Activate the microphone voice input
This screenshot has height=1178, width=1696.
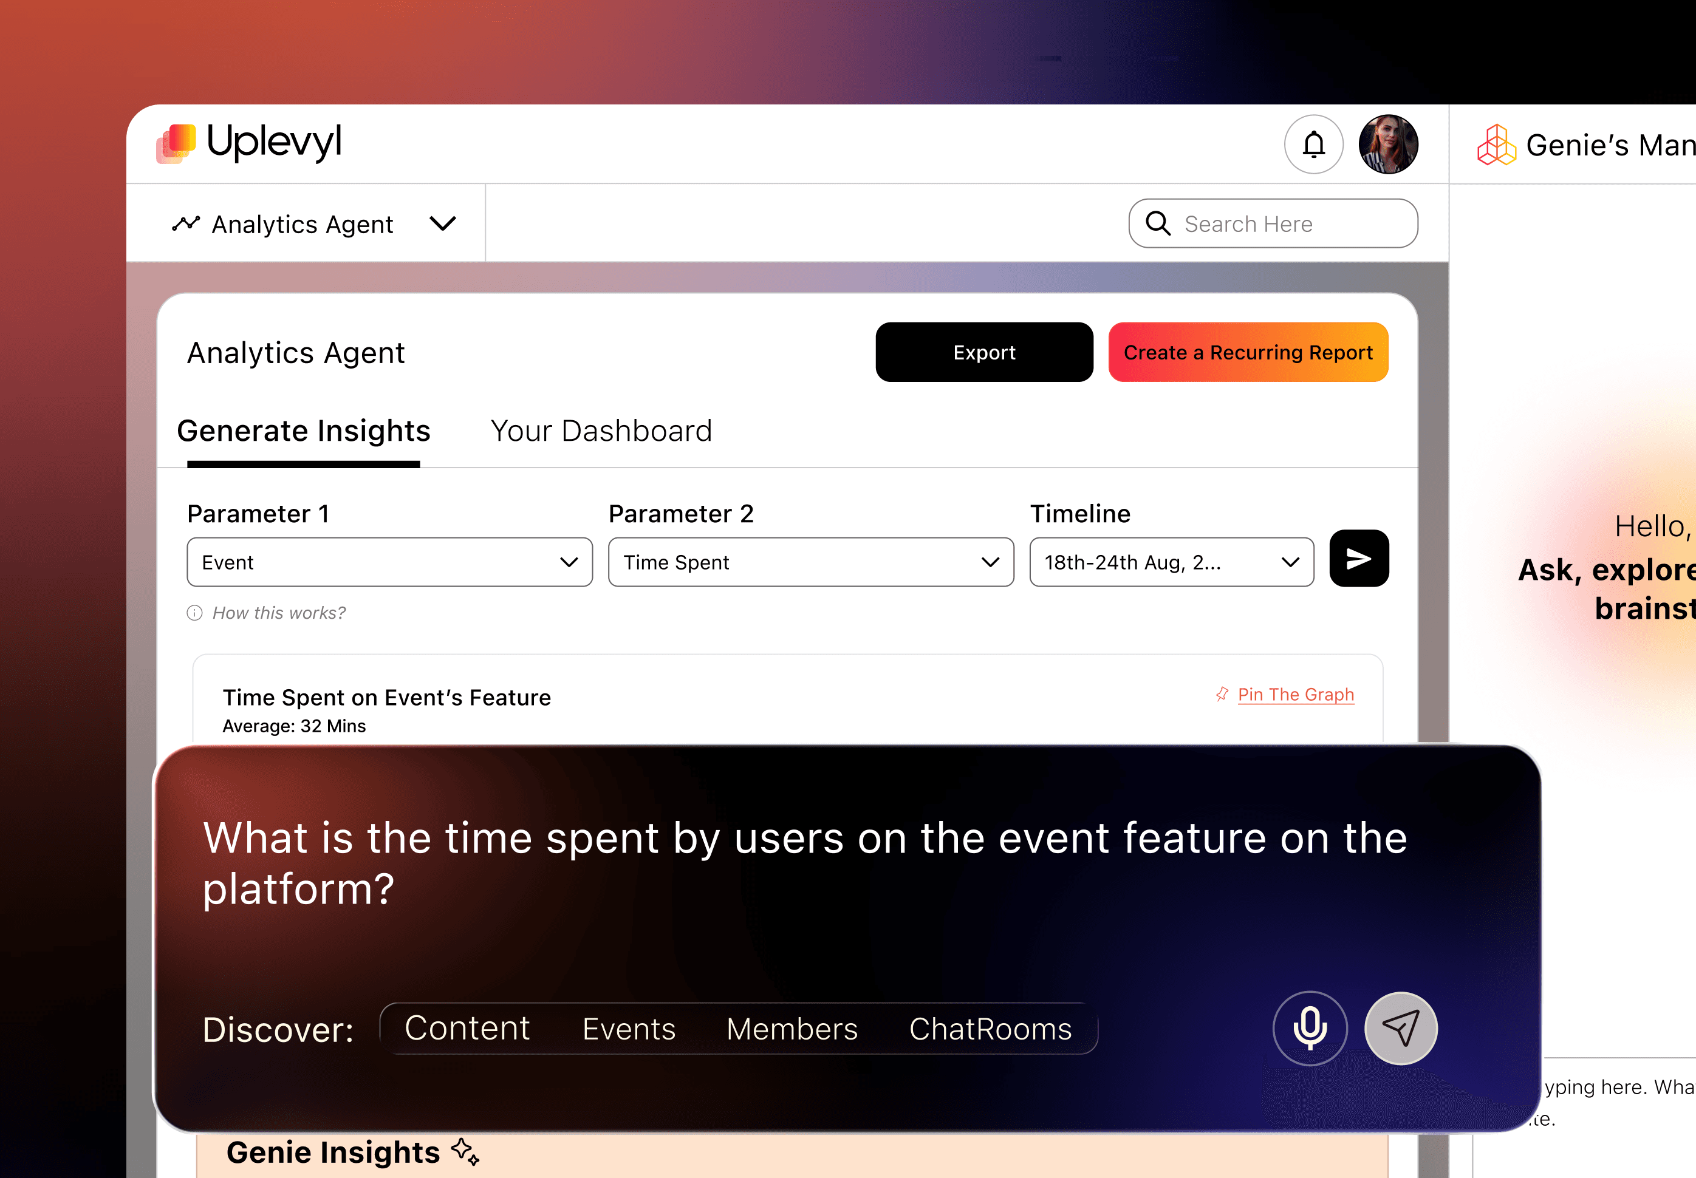click(x=1310, y=1027)
